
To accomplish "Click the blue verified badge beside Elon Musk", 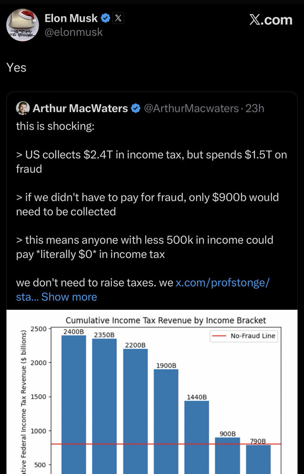I will pyautogui.click(x=105, y=19).
